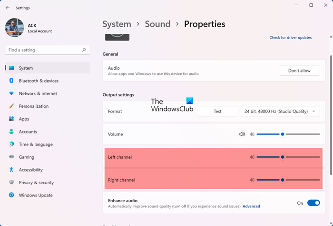333x226 pixels.
Task: Click the Network & internet wifi icon
Action: [x=11, y=93]
